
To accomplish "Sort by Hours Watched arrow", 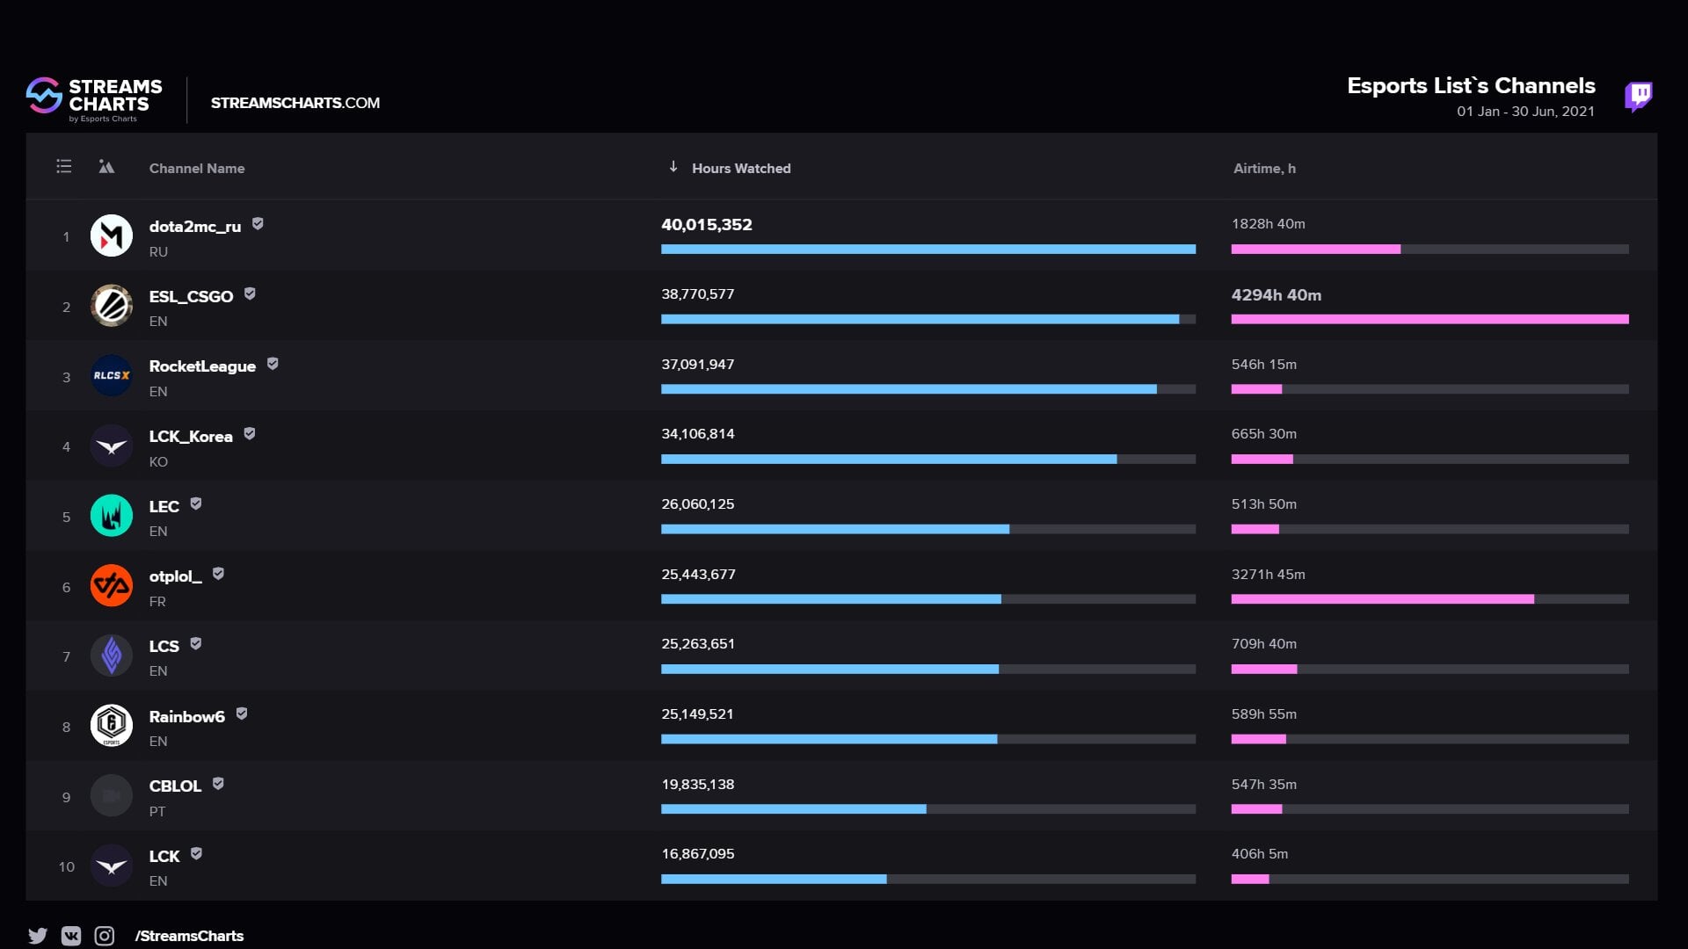I will 673,167.
